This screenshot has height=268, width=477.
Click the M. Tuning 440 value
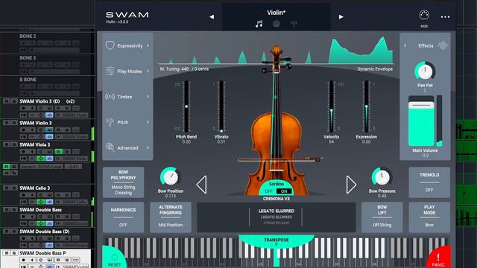[184, 69]
